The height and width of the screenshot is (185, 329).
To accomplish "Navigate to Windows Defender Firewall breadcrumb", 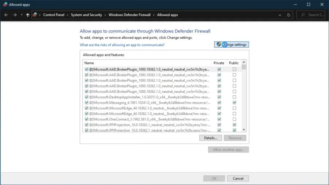I will click(x=129, y=15).
